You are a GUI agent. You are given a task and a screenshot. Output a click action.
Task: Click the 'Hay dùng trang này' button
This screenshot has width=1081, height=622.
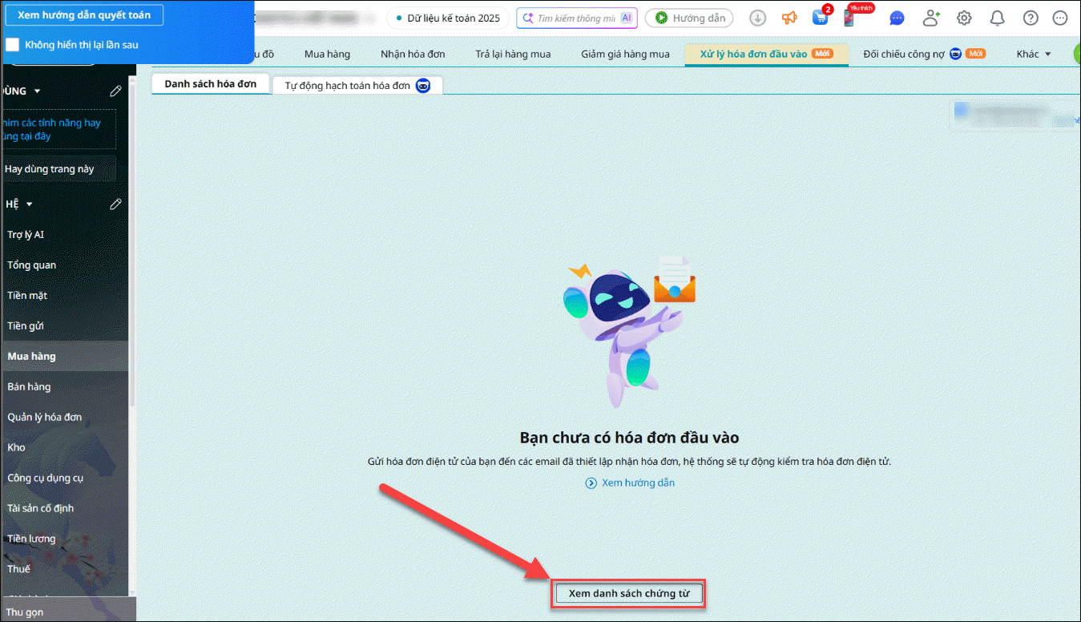pyautogui.click(x=58, y=169)
